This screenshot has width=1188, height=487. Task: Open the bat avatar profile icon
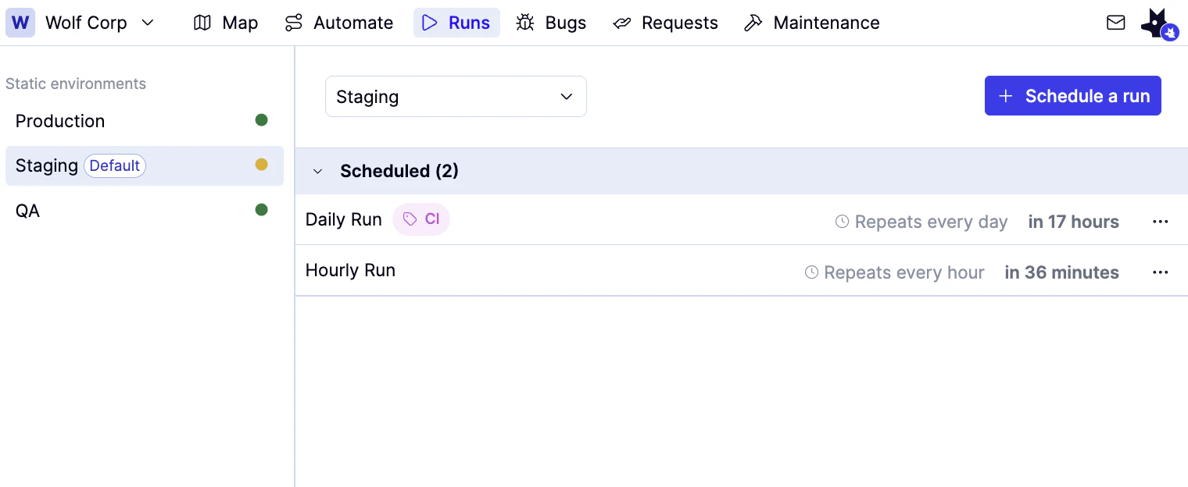coord(1157,22)
